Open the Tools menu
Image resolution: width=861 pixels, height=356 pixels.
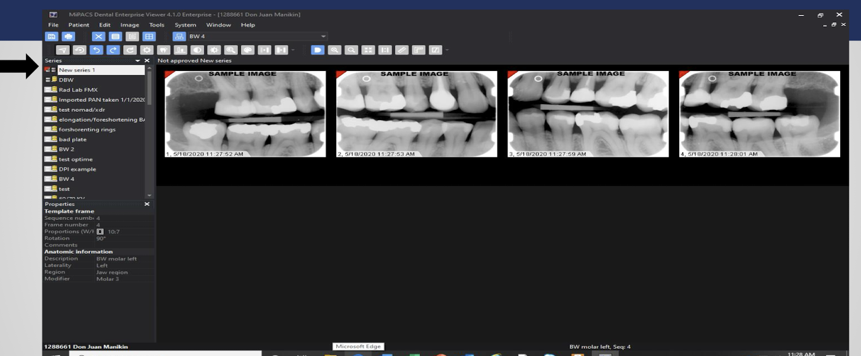[x=157, y=25]
